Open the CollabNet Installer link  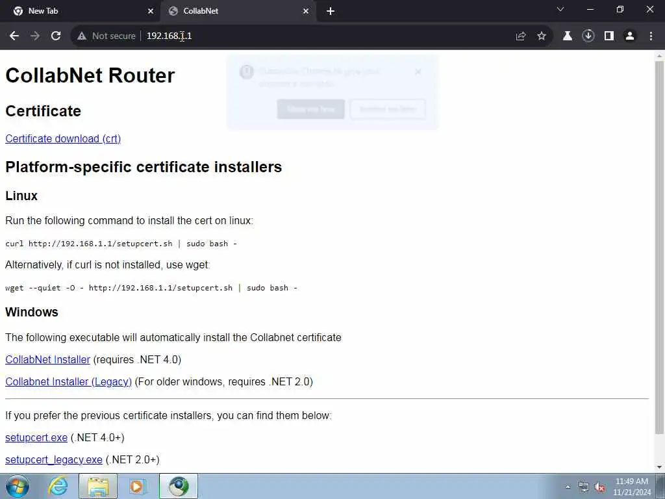click(x=47, y=359)
